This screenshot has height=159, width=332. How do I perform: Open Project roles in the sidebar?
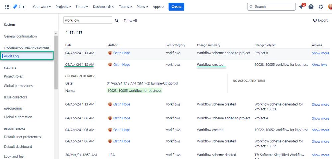pyautogui.click(x=13, y=76)
